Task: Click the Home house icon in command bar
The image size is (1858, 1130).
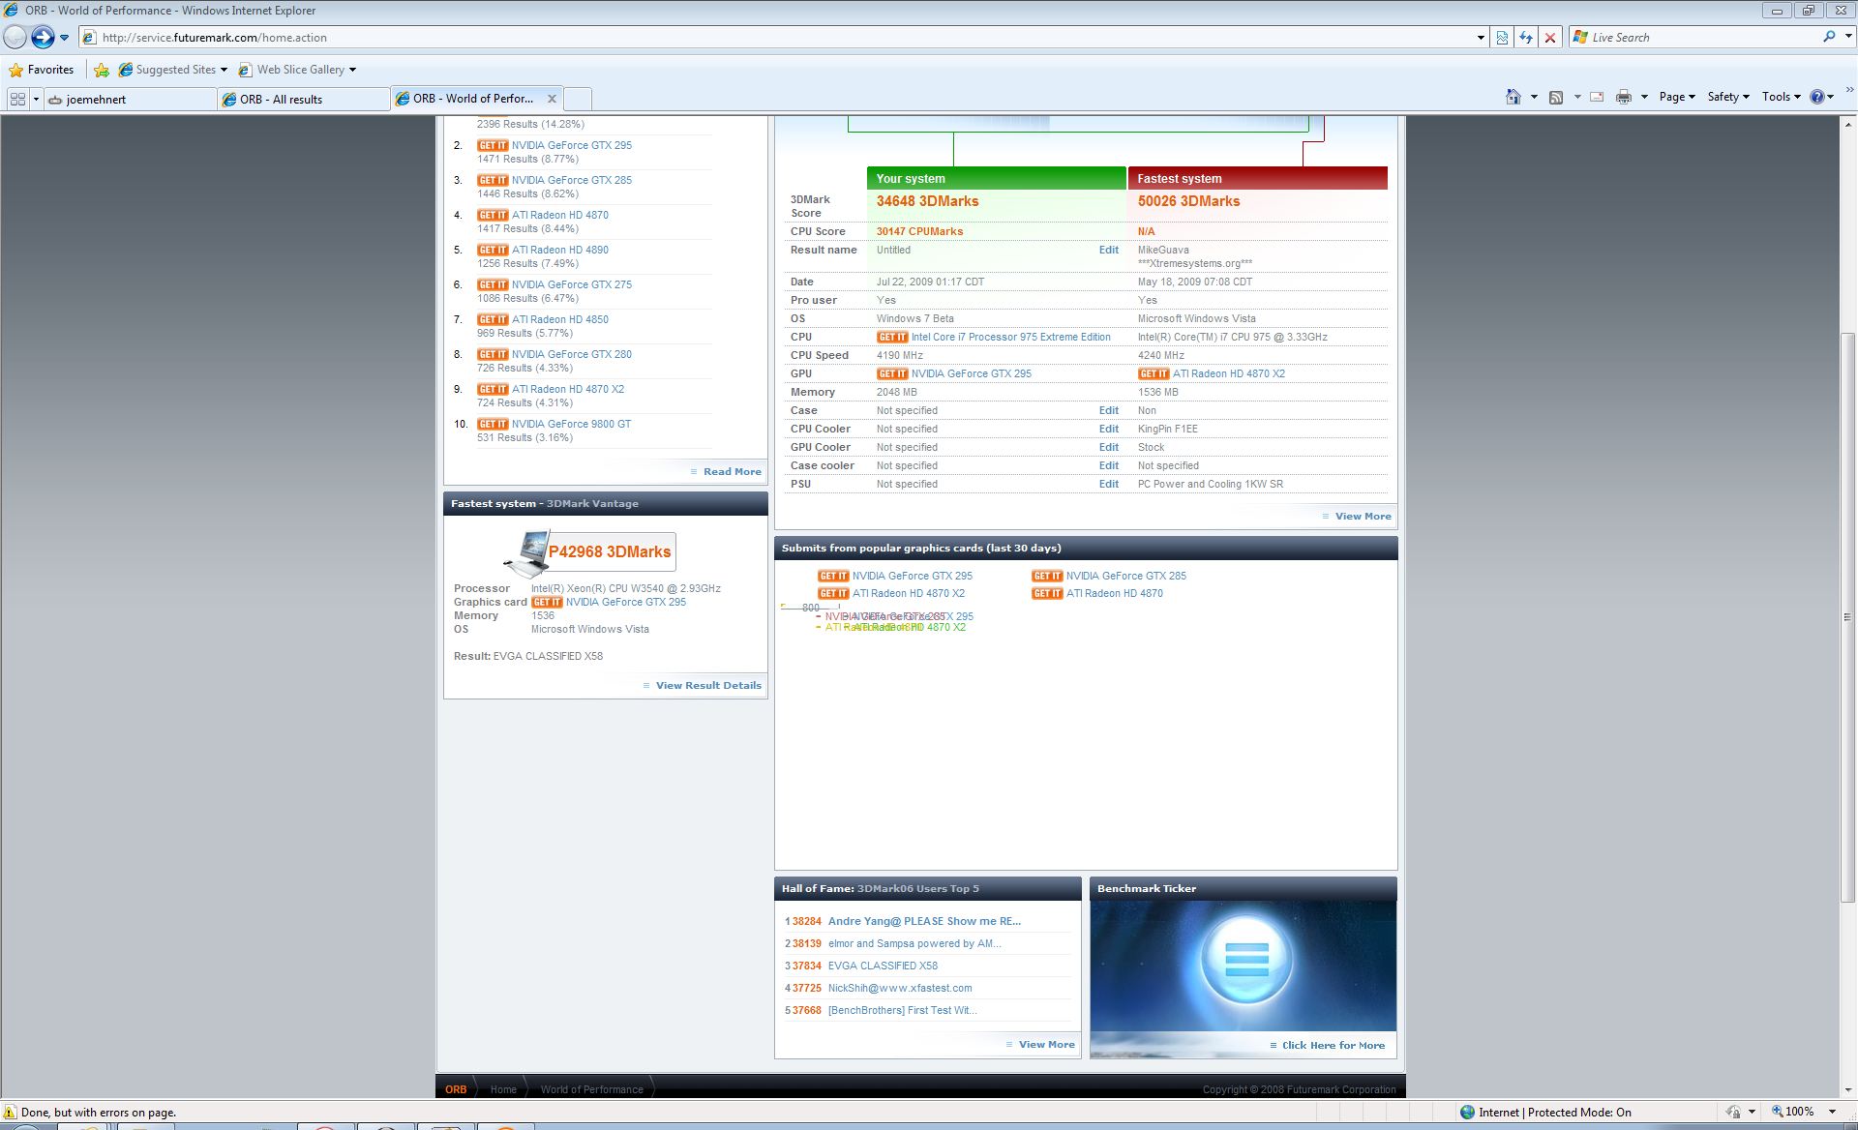Action: click(1513, 97)
